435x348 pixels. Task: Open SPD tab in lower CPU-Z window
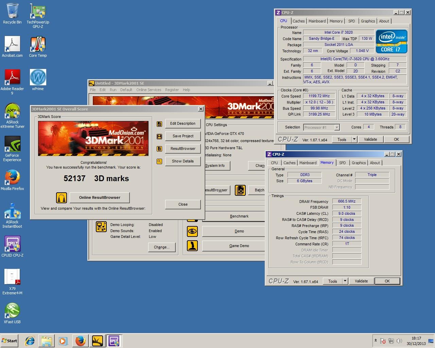point(342,163)
